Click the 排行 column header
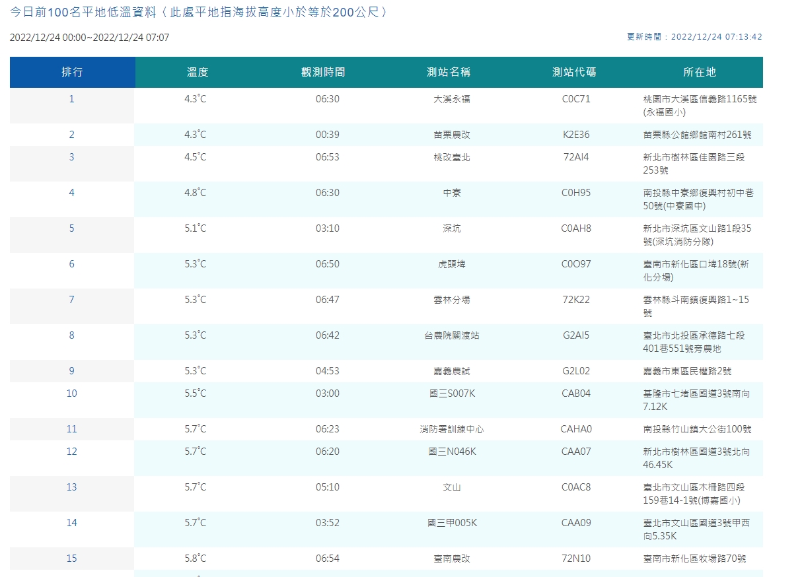Screen dimensions: 802x577 pos(72,72)
